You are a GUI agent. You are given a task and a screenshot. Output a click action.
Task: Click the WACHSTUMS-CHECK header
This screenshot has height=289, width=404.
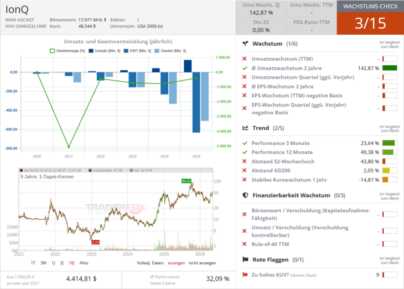click(x=370, y=6)
